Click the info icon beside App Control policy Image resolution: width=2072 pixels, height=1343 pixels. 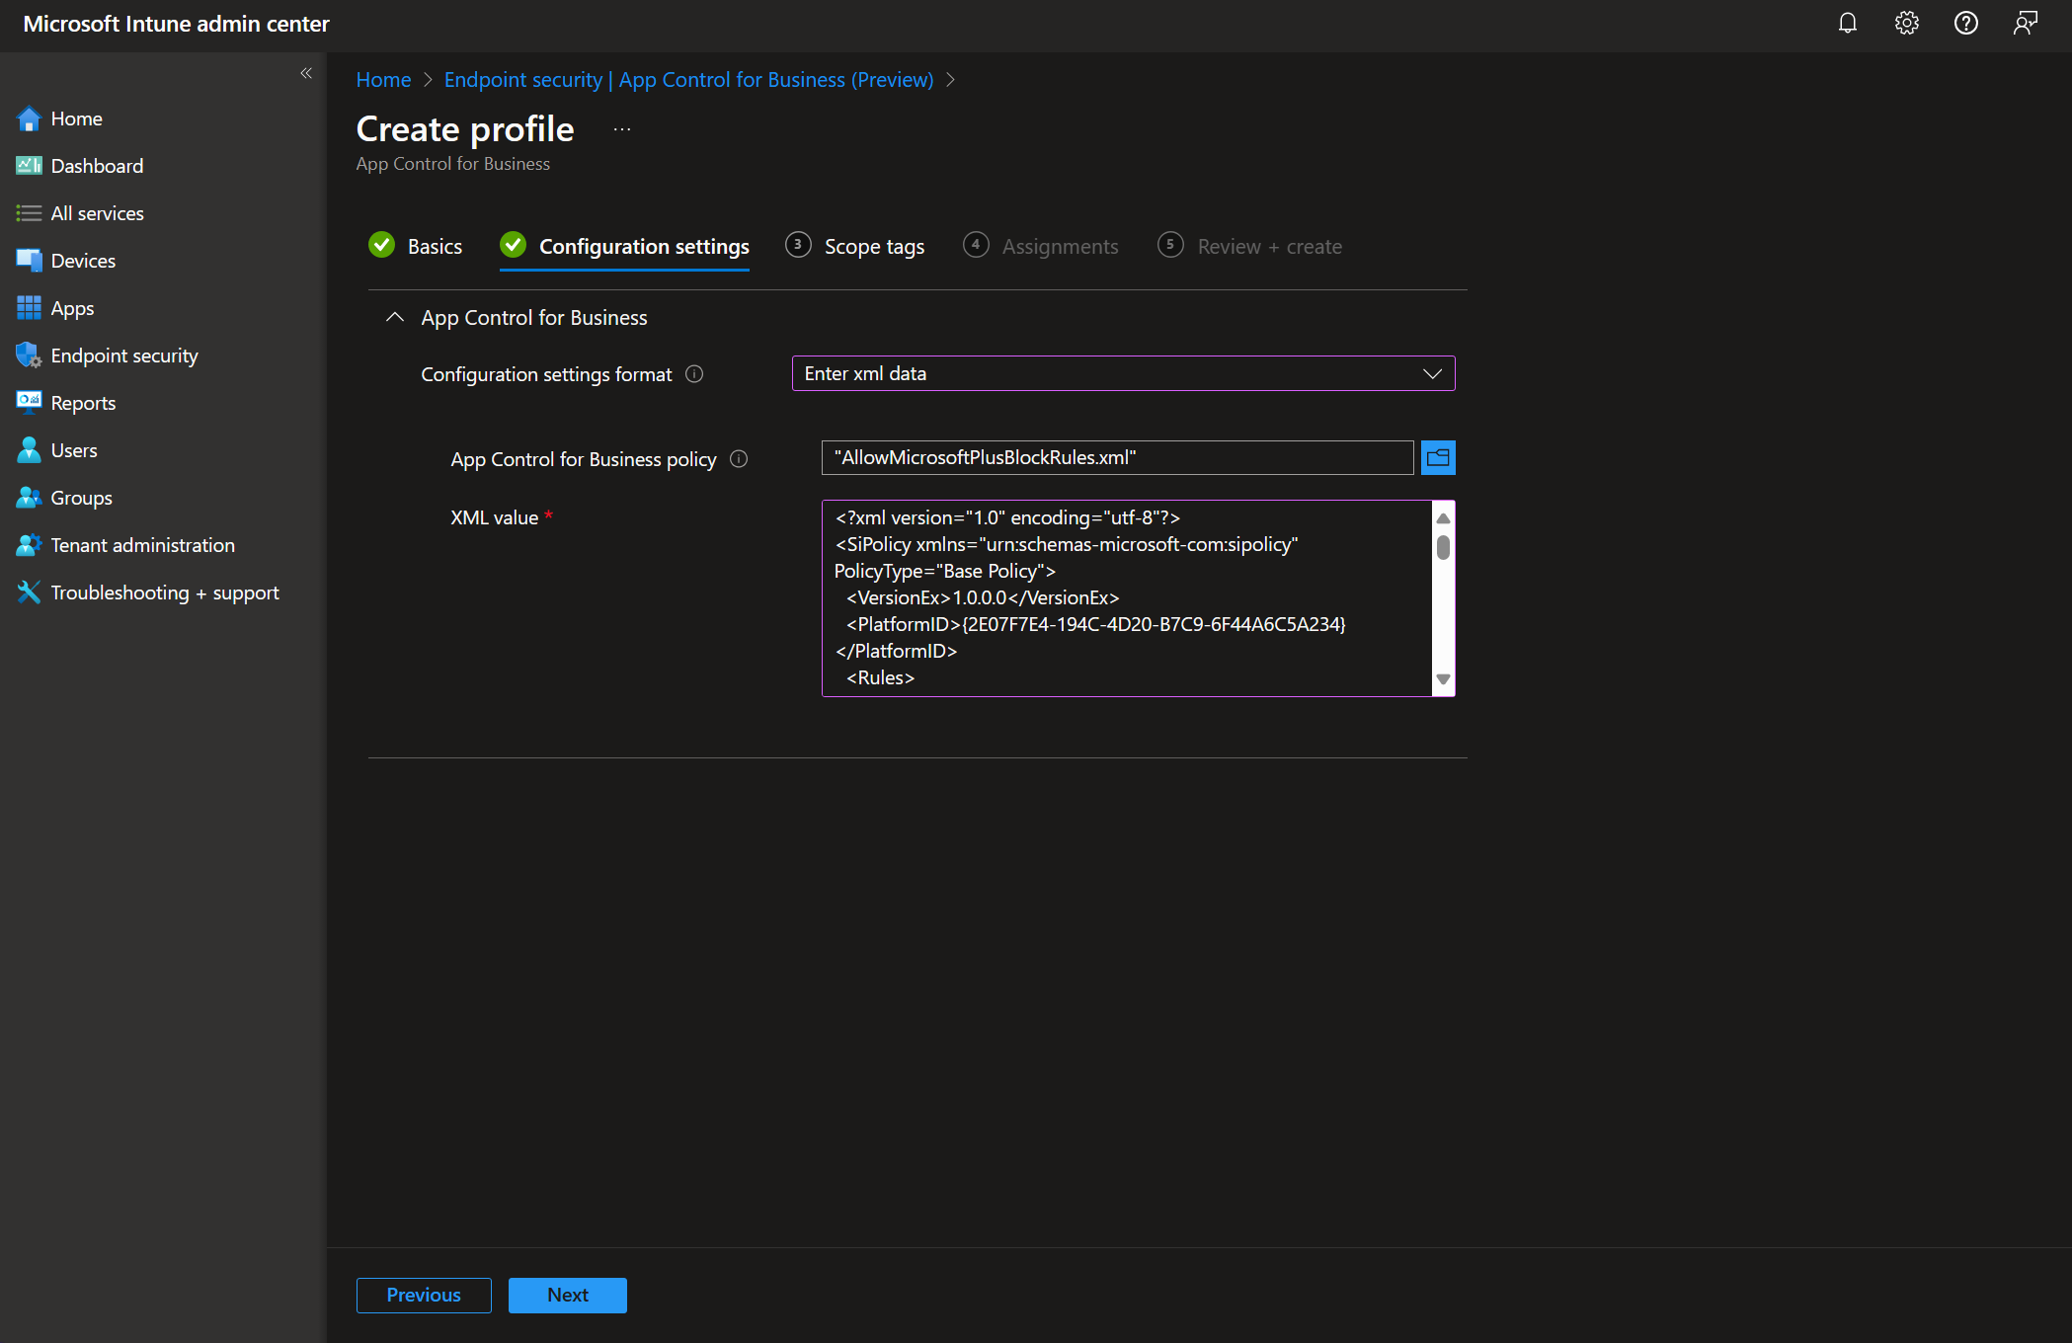[739, 458]
